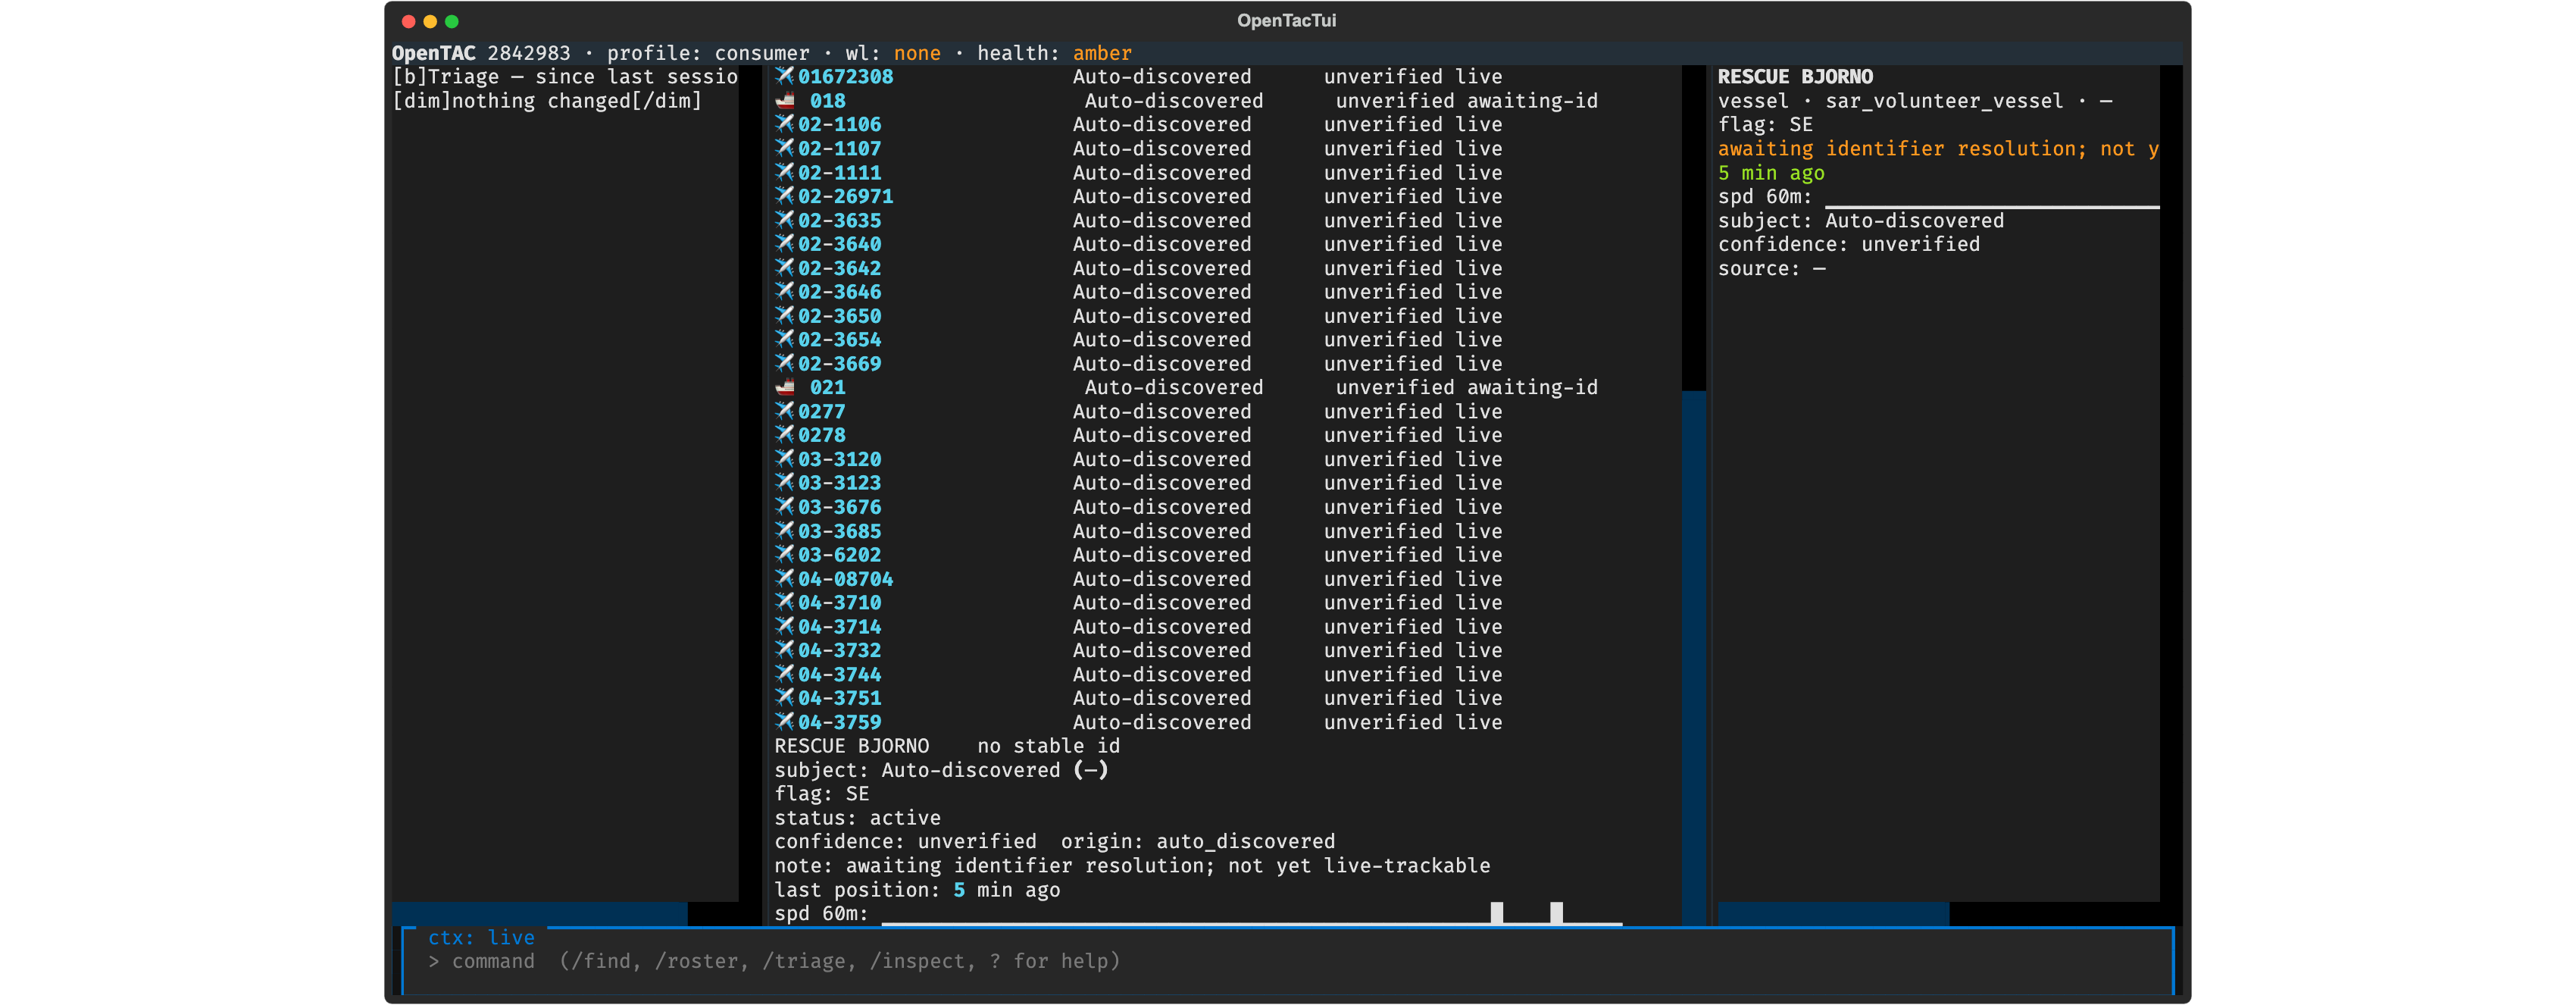Click the Triage since last session heading
The width and height of the screenshot is (2576, 1005).
click(565, 77)
